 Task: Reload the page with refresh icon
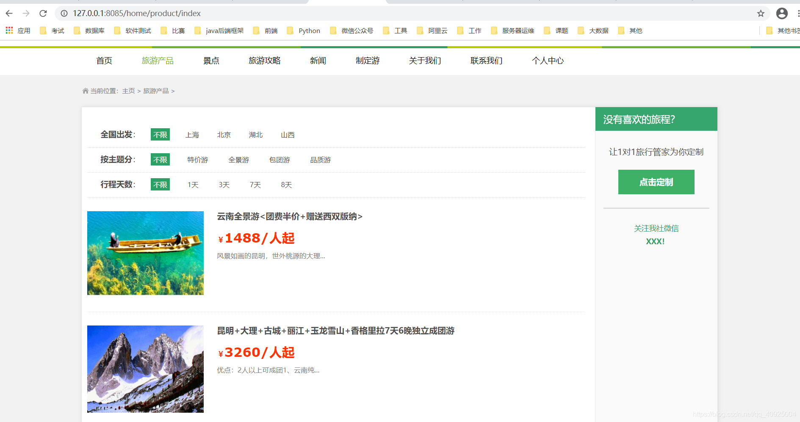(43, 14)
